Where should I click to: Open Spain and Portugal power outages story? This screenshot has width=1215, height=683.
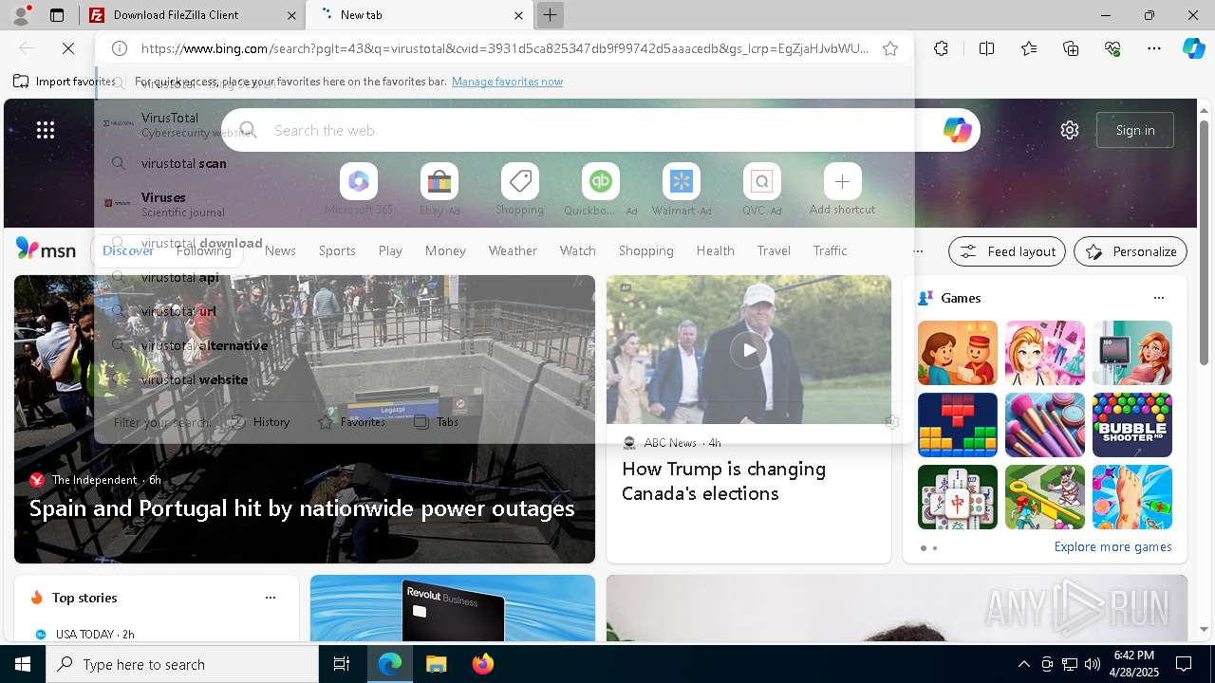(302, 508)
